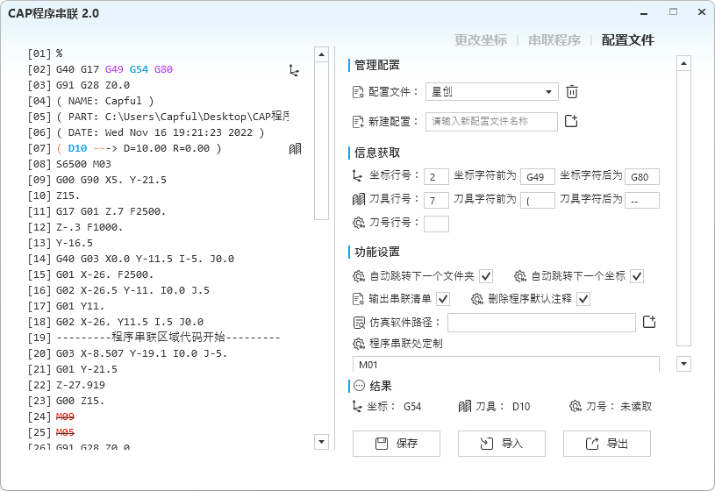
Task: Click the new config name input field
Action: tap(491, 122)
